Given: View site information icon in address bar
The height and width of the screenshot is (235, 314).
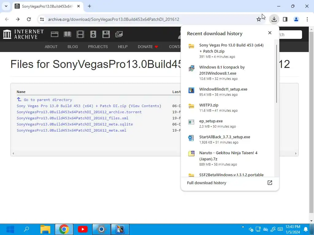Looking at the screenshot, I should (42, 19).
